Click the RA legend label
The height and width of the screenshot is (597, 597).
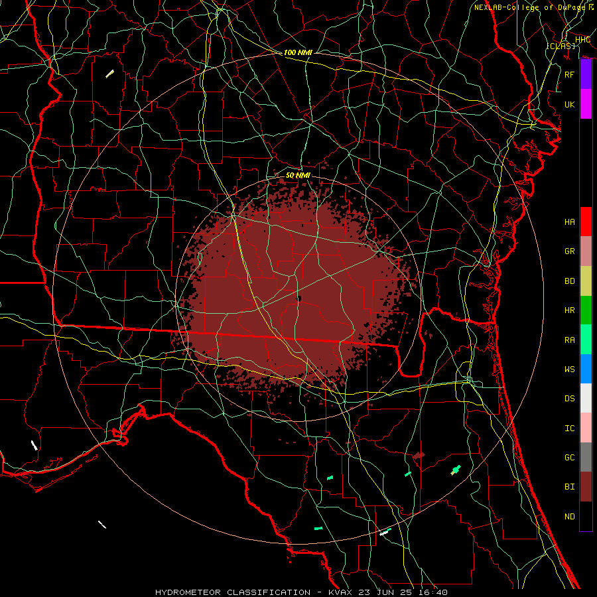coord(569,340)
